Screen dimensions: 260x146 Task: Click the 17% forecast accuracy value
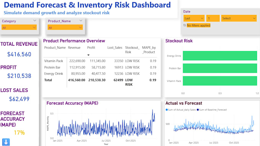pos(19,133)
